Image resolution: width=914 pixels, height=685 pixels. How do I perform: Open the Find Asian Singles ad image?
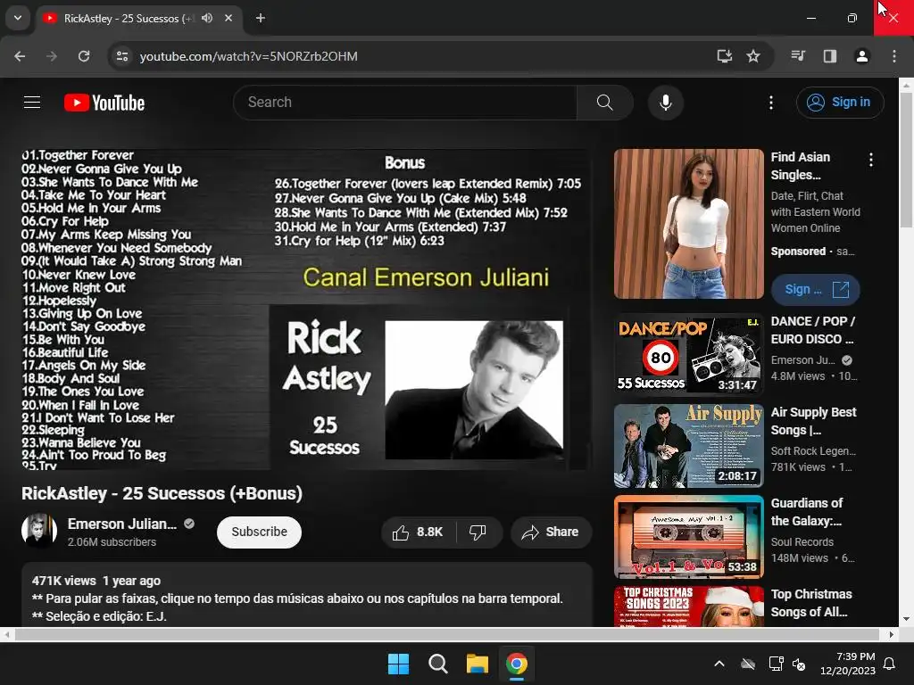click(688, 224)
